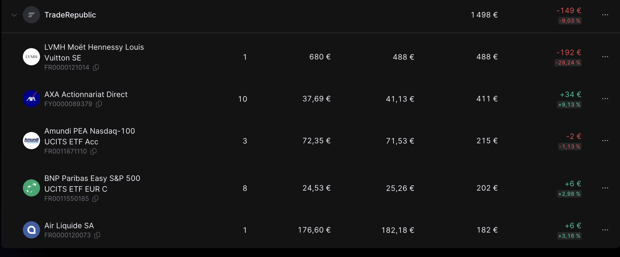Open more options for Amundi Nasdaq-100 row
This screenshot has height=257, width=620.
click(x=605, y=141)
